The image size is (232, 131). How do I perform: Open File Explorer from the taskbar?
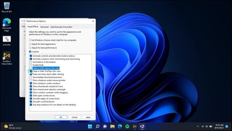tap(112, 126)
